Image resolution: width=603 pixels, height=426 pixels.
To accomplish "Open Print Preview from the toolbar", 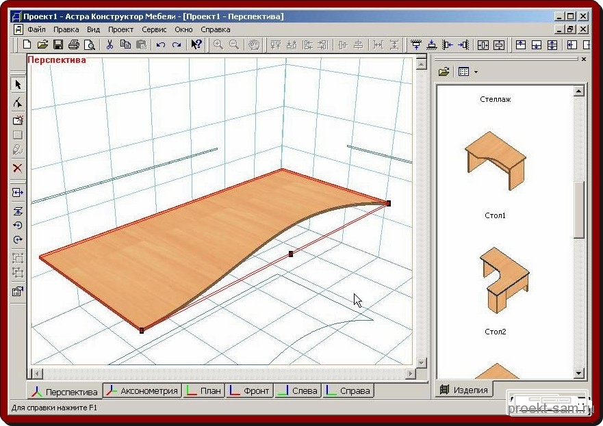I will click(89, 44).
